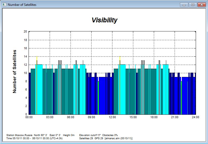Click the wide cyan bar after 01:00
Image resolution: width=208 pixels, height=144 pixels.
click(x=40, y=89)
